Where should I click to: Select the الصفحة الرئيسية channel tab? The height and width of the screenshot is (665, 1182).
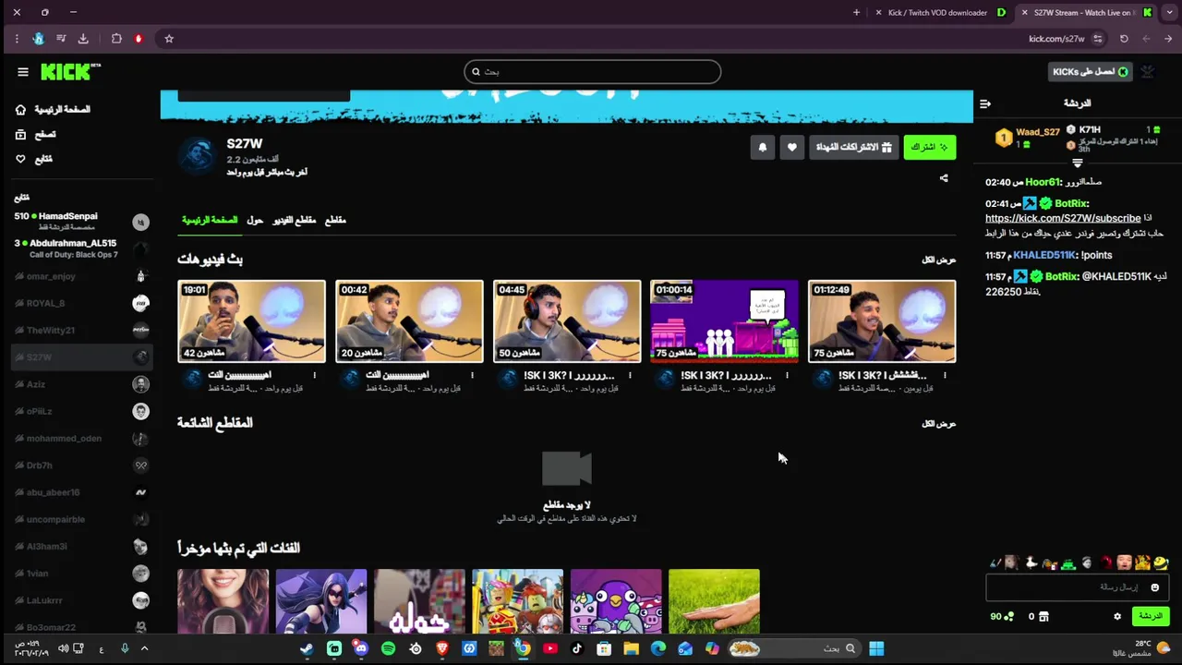point(210,220)
